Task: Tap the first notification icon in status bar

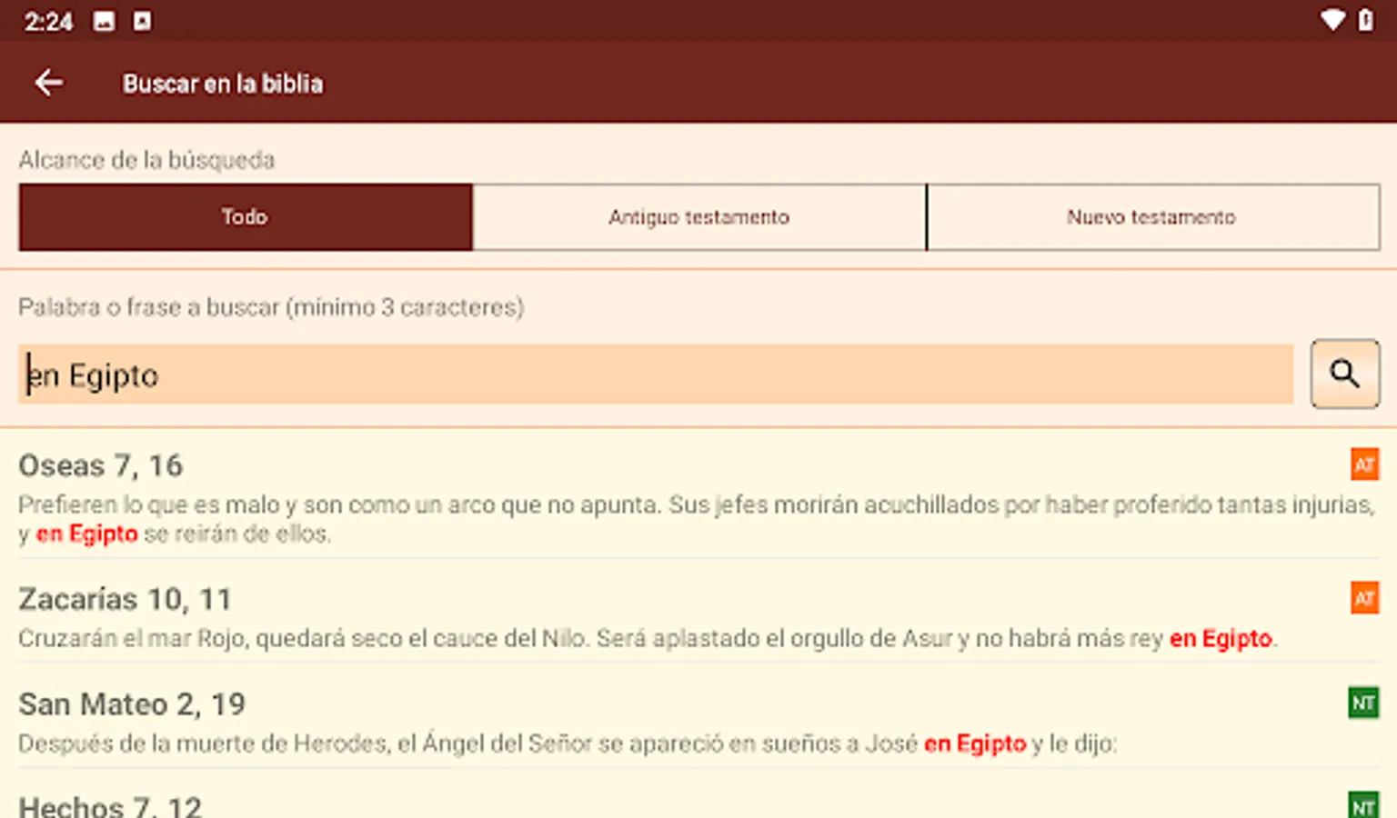Action: click(104, 20)
